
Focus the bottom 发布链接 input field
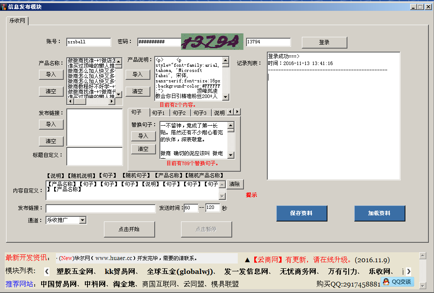click(100, 208)
